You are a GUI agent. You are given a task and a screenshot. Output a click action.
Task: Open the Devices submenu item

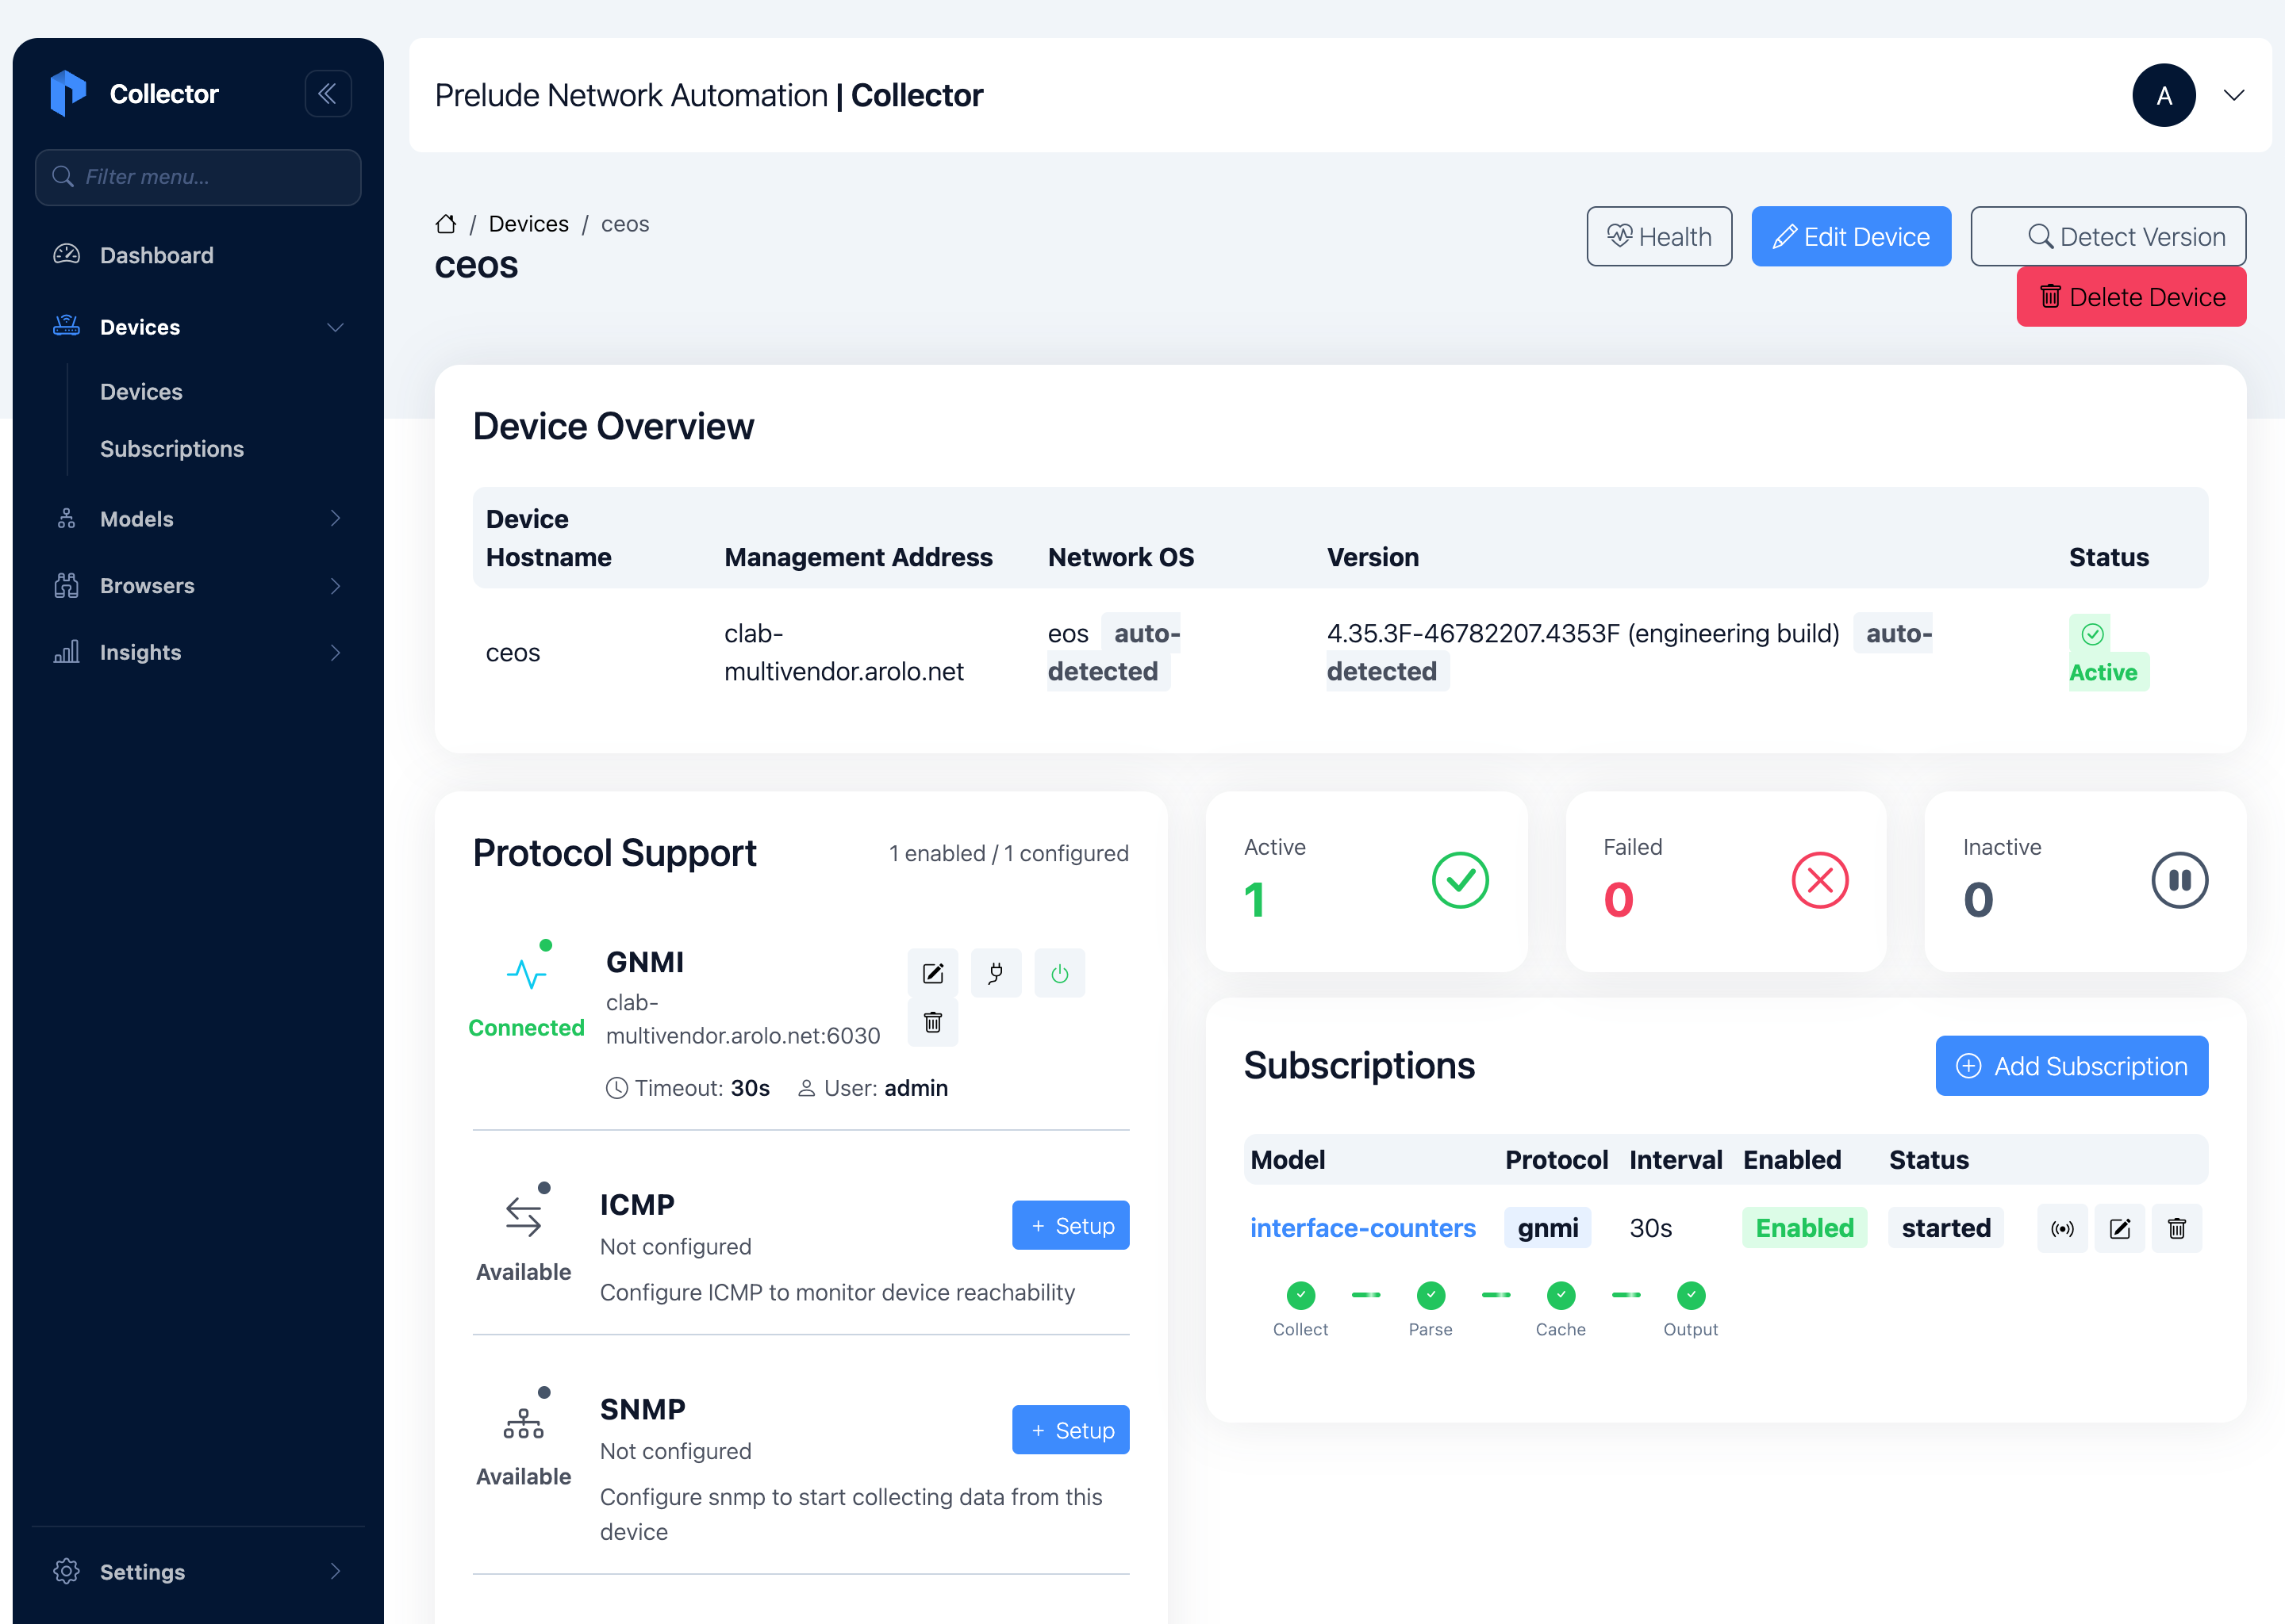click(x=141, y=392)
